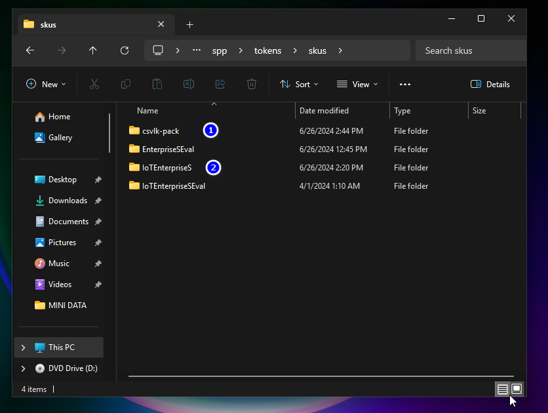The height and width of the screenshot is (413, 548).
Task: Unpin Videos using its pin icon
Action: coord(98,285)
